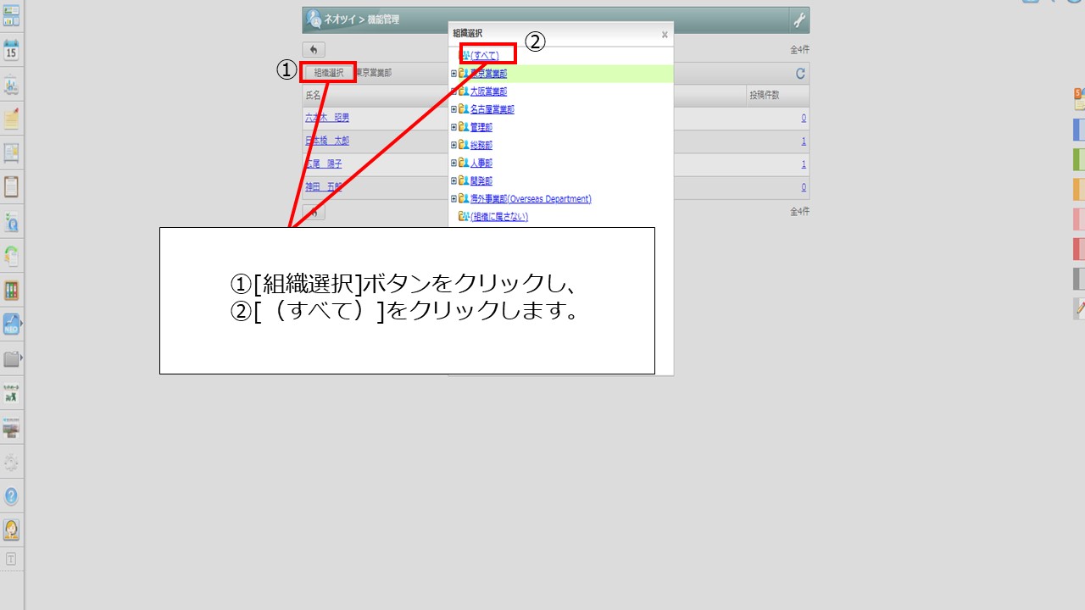Select the 開発部 organization link
The image size is (1085, 610).
tap(481, 180)
